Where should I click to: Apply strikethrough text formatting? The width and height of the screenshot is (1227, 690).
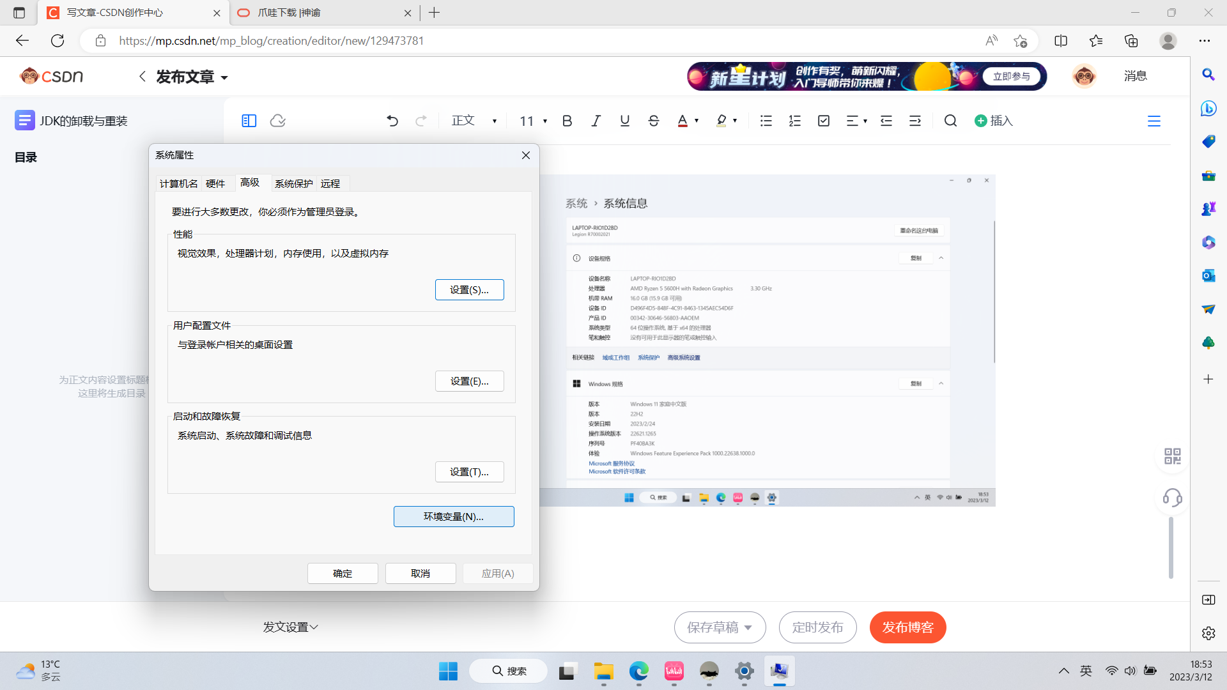click(x=653, y=121)
